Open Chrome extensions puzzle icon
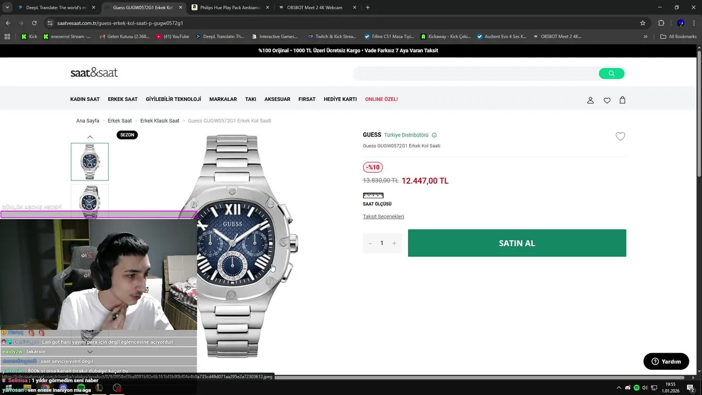The width and height of the screenshot is (702, 395). pos(661,23)
